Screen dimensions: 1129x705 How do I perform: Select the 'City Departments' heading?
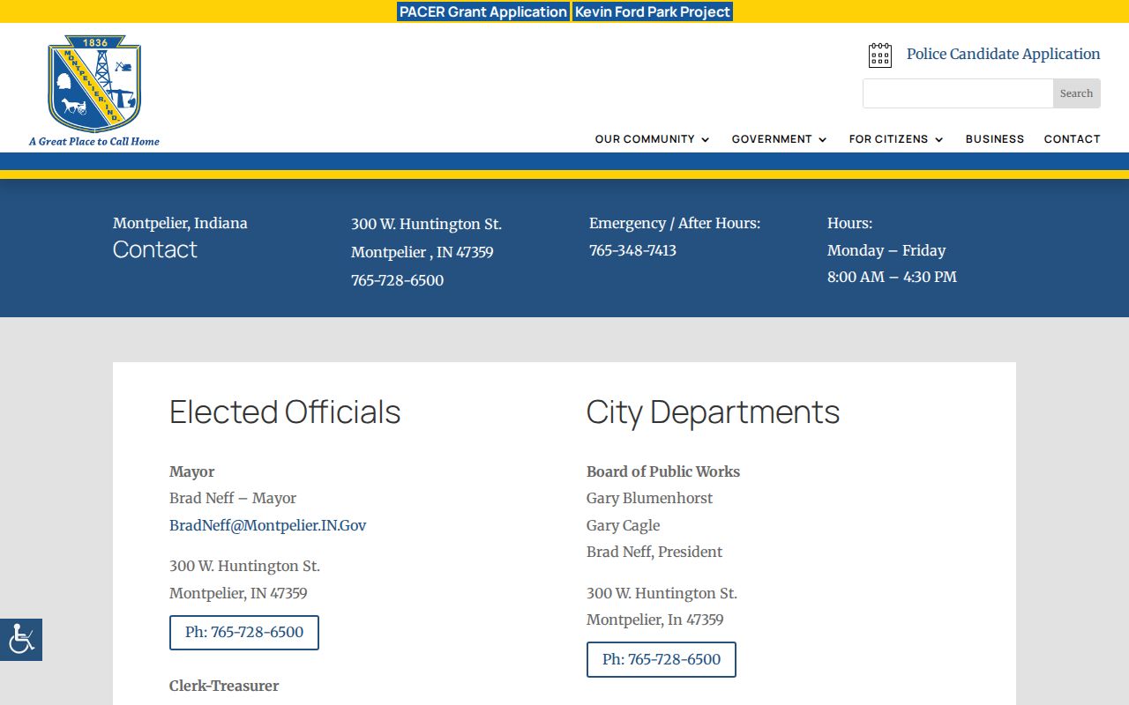(x=714, y=412)
